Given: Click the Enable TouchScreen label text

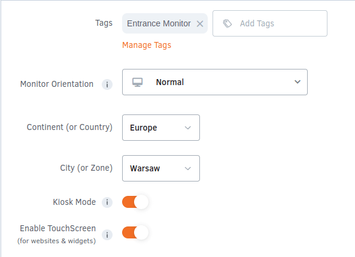Looking at the screenshot, I should tap(57, 228).
